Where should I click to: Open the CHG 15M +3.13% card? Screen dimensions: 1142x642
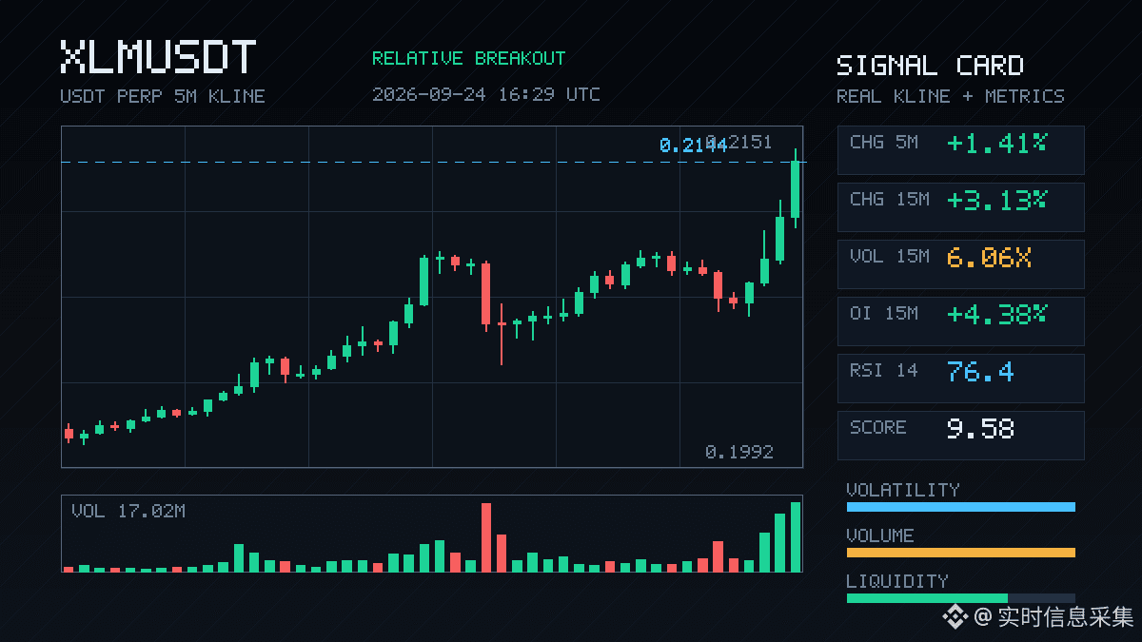(960, 207)
